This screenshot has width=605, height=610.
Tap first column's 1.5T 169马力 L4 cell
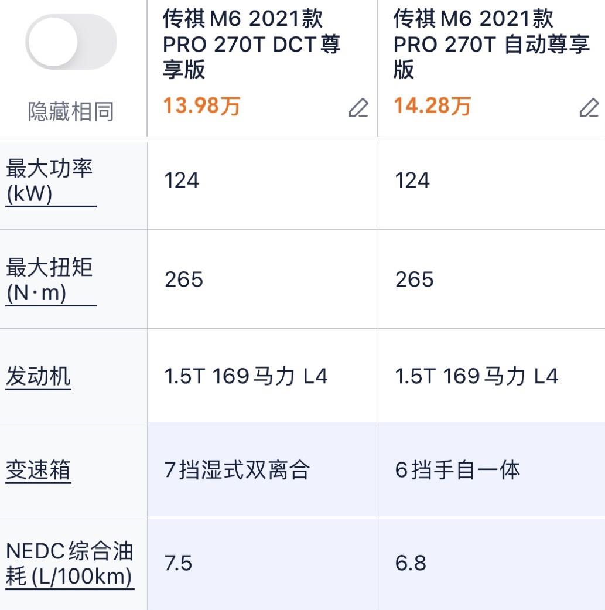[x=262, y=376]
